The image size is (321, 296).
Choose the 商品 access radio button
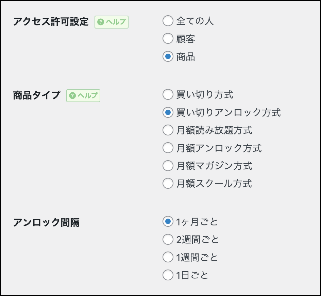point(168,56)
